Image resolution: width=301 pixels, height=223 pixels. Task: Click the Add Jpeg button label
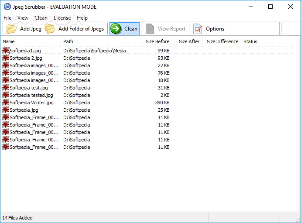pyautogui.click(x=31, y=29)
